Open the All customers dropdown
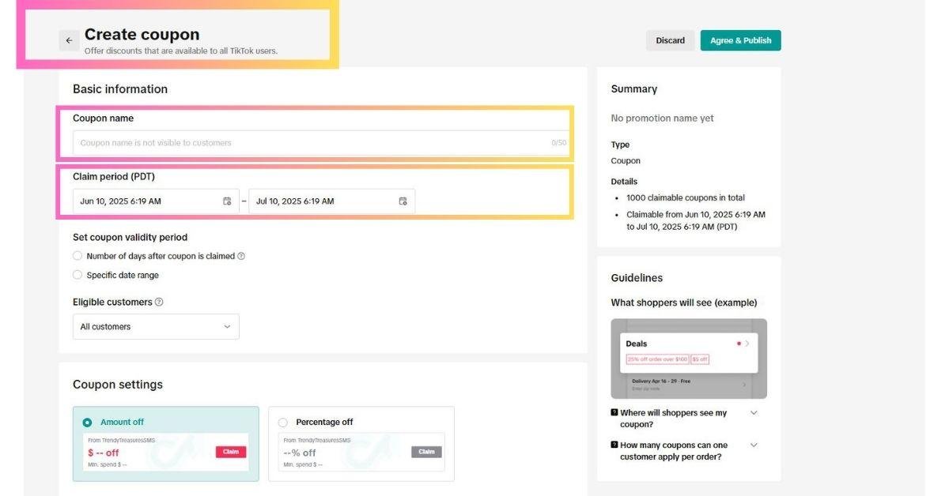The height and width of the screenshot is (496, 949). click(156, 327)
